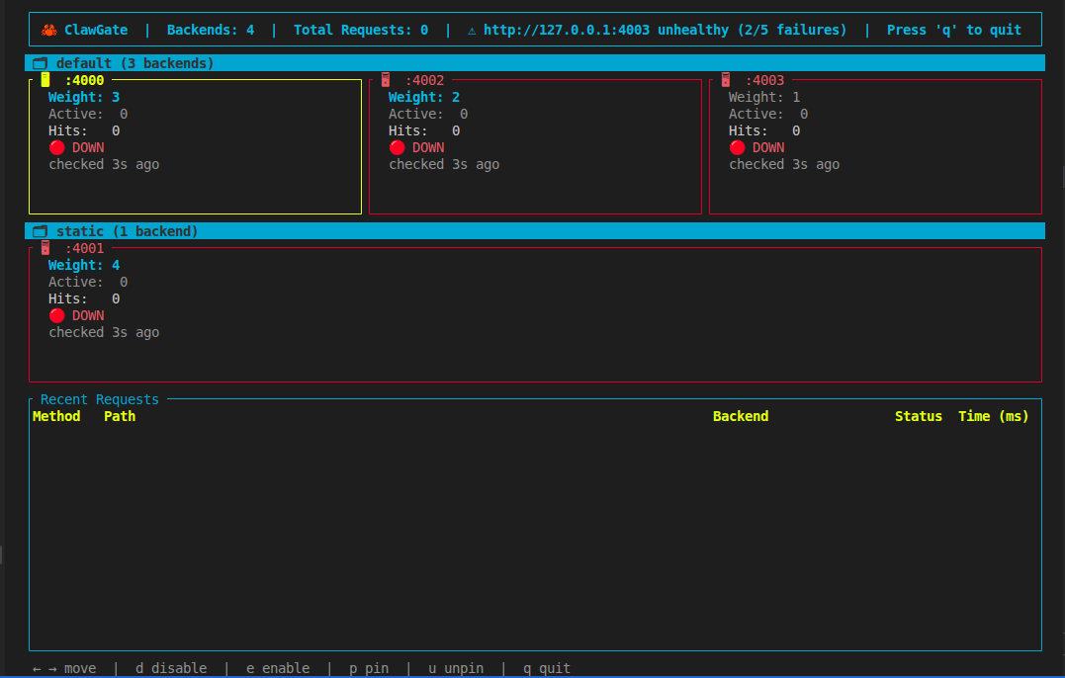Click the red server icon for :4001
1065x678 pixels.
coord(45,248)
